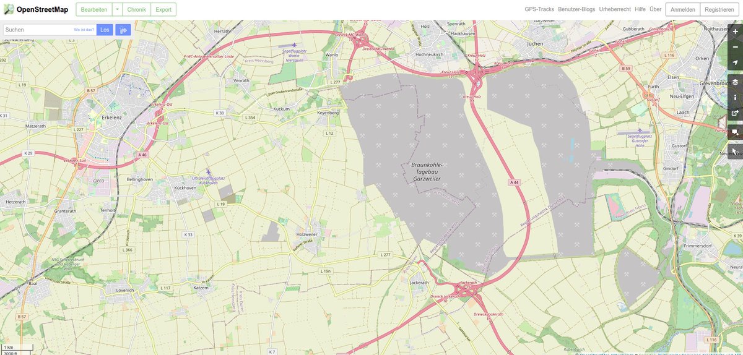Click the Los search button
The width and height of the screenshot is (743, 355).
click(x=105, y=30)
